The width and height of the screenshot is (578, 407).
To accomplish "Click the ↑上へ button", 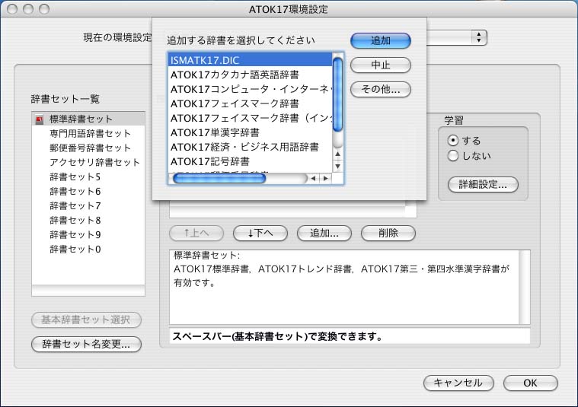I will point(196,233).
